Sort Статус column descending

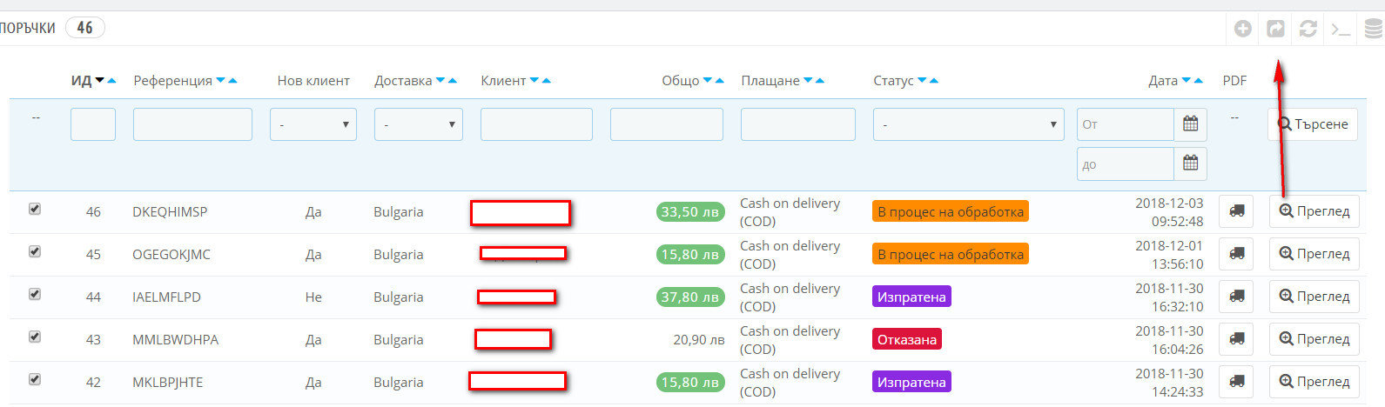tap(923, 81)
